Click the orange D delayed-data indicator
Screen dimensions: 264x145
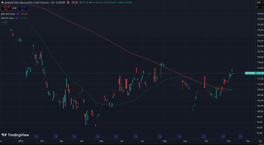pyautogui.click(x=76, y=3)
